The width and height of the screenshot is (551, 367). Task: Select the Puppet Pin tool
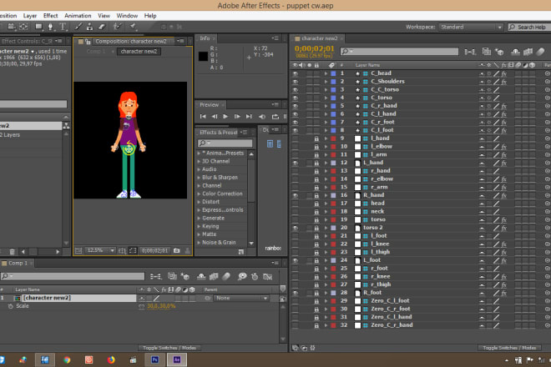click(x=134, y=27)
